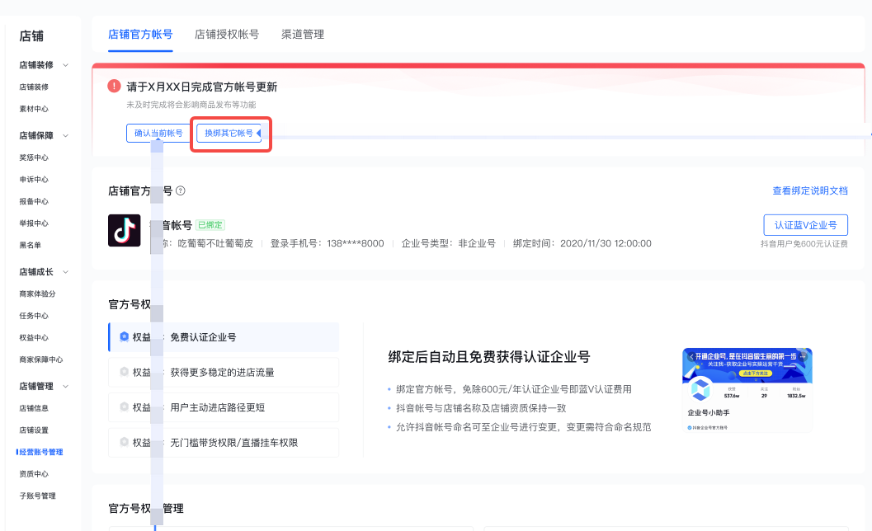872x531 pixels.
Task: Collapse the 店铺成长 sidebar section
Action: pos(66,272)
